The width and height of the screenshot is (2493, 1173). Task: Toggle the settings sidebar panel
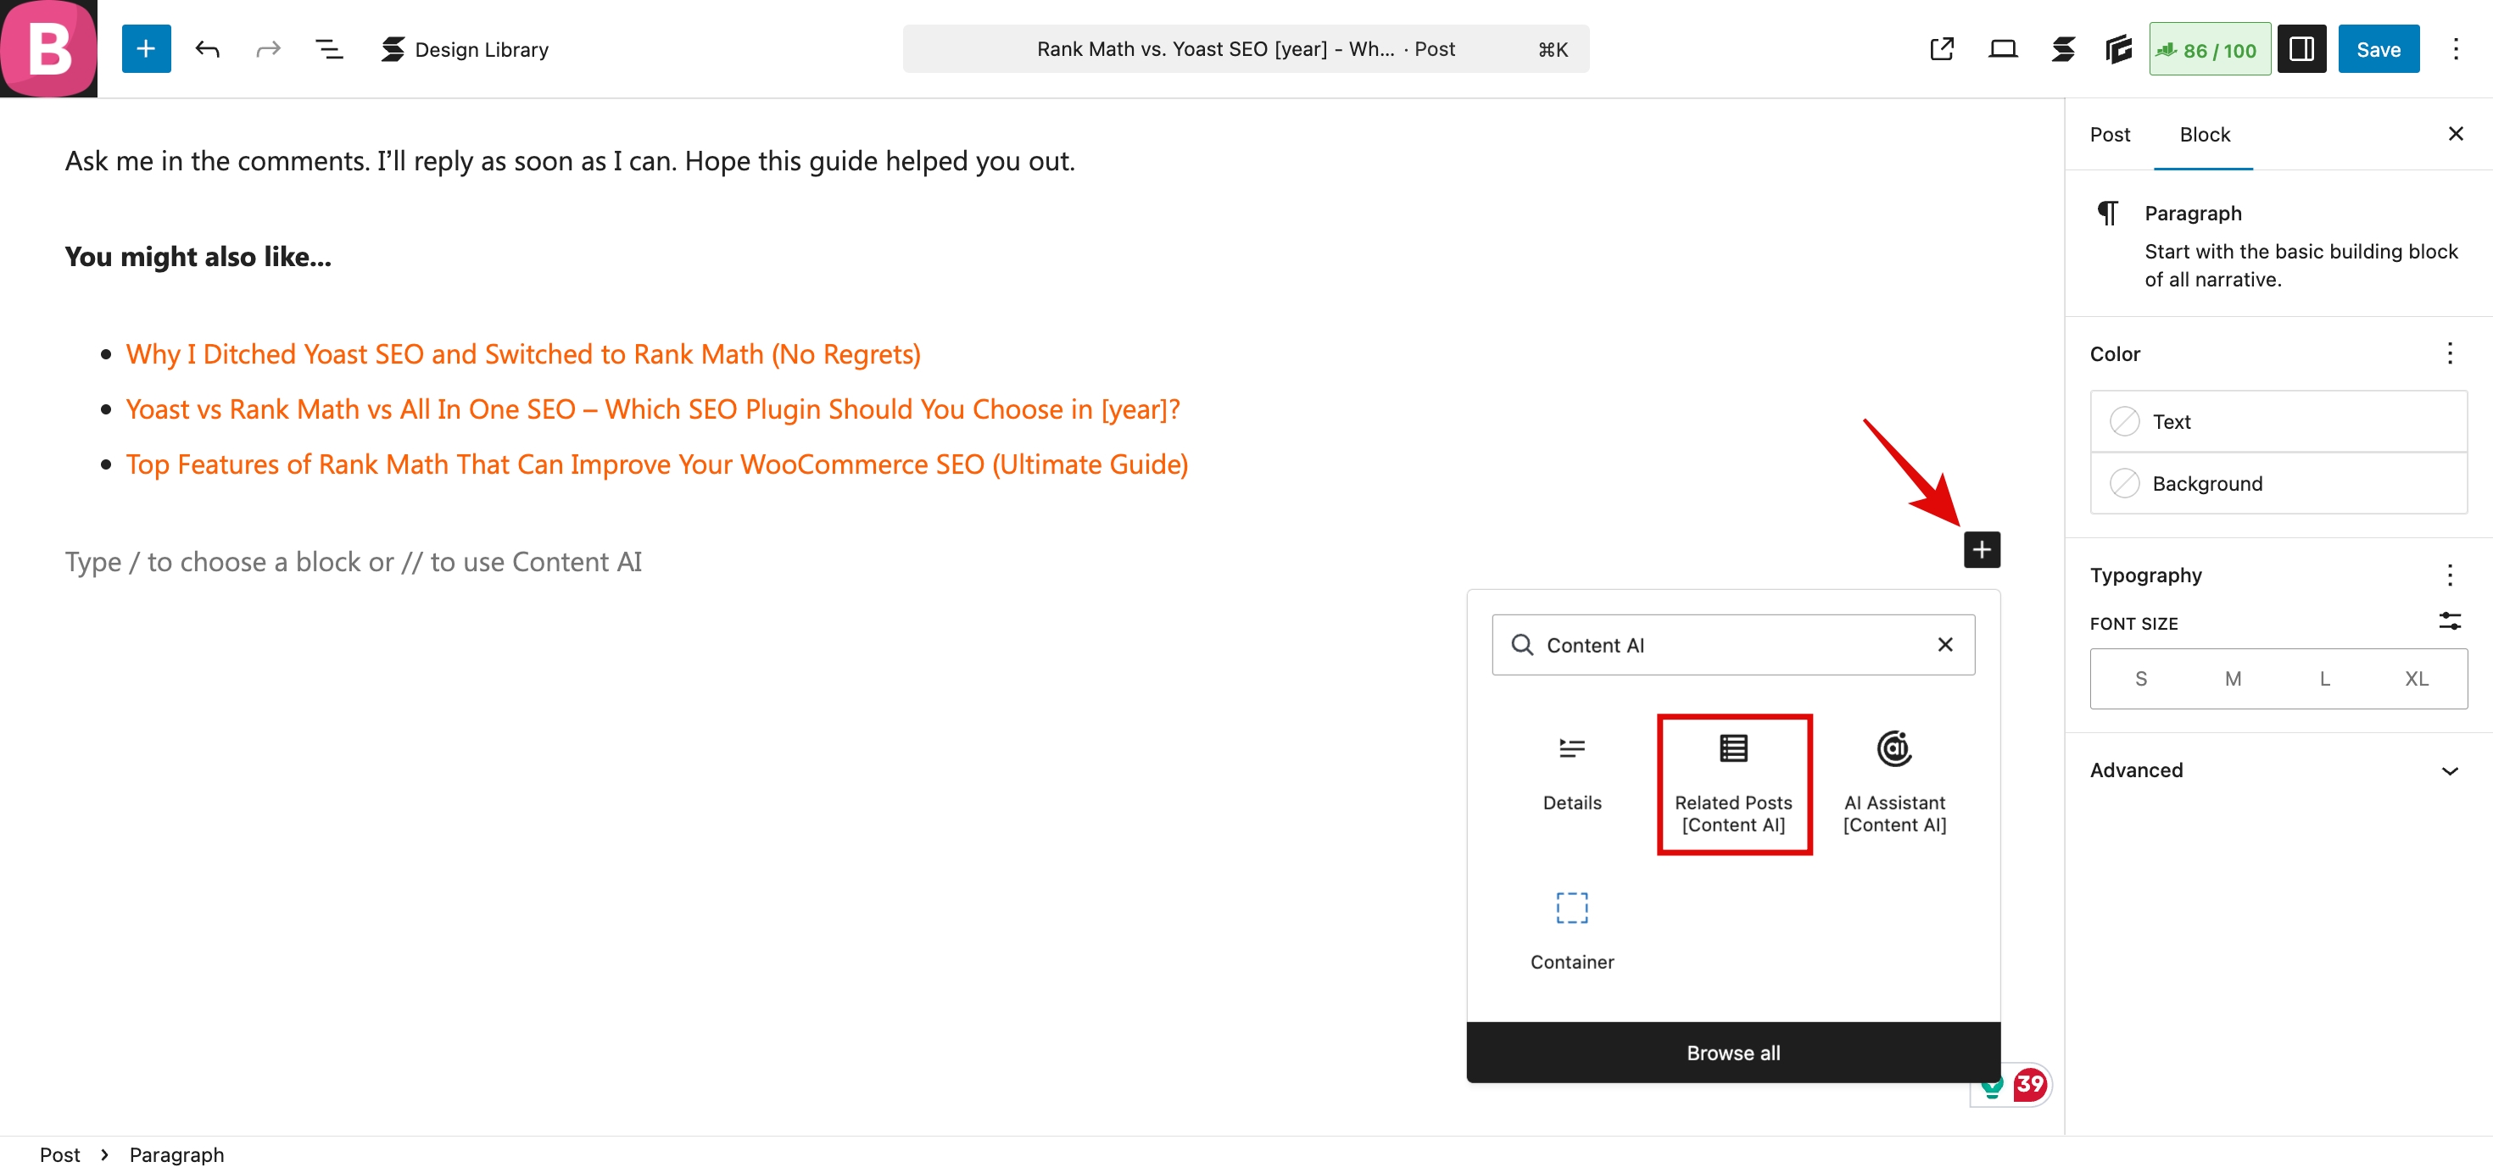click(x=2302, y=48)
